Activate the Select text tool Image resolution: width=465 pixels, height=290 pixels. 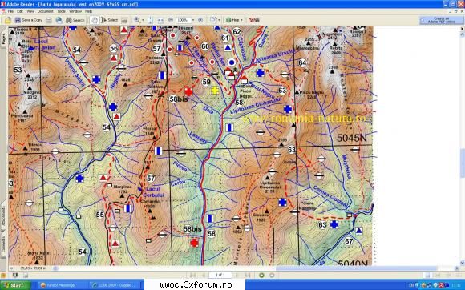point(109,20)
